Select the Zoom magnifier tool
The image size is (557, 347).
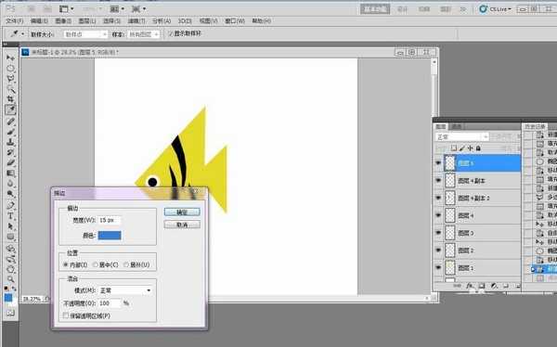point(10,279)
